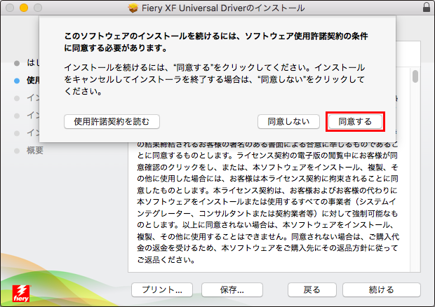The height and width of the screenshot is (307, 435).
Task: Click the package icon in the title
Action: (x=133, y=8)
